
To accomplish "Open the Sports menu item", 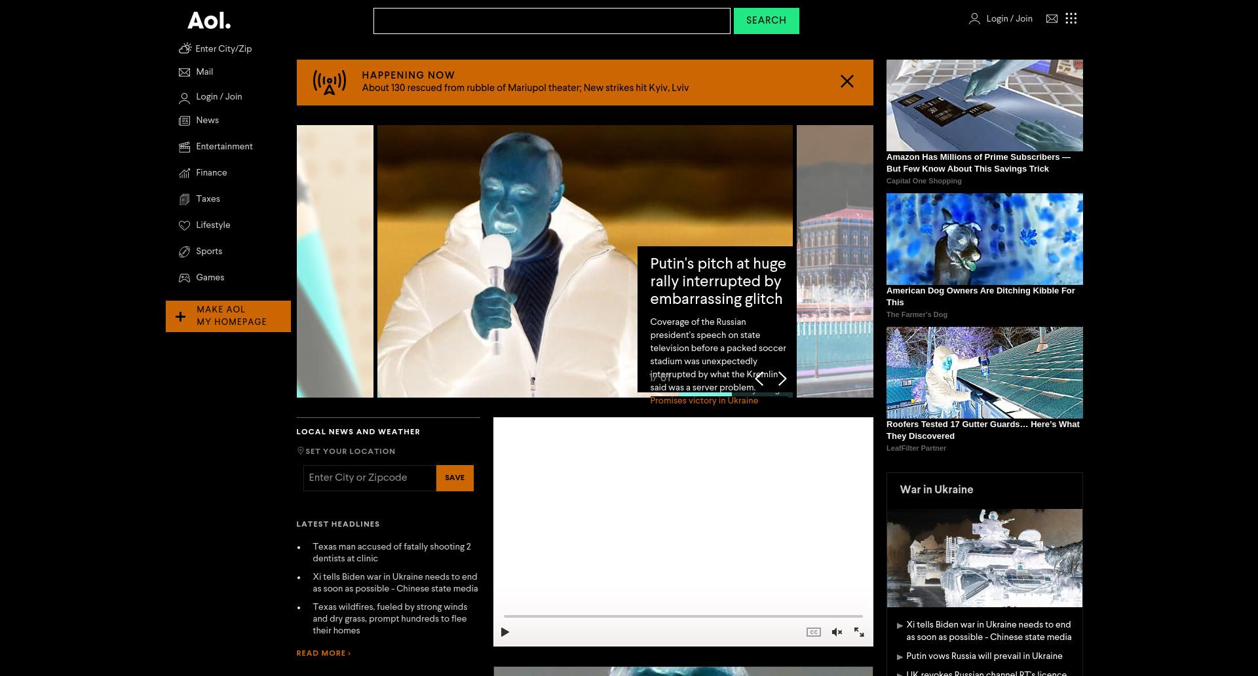I will click(x=209, y=252).
